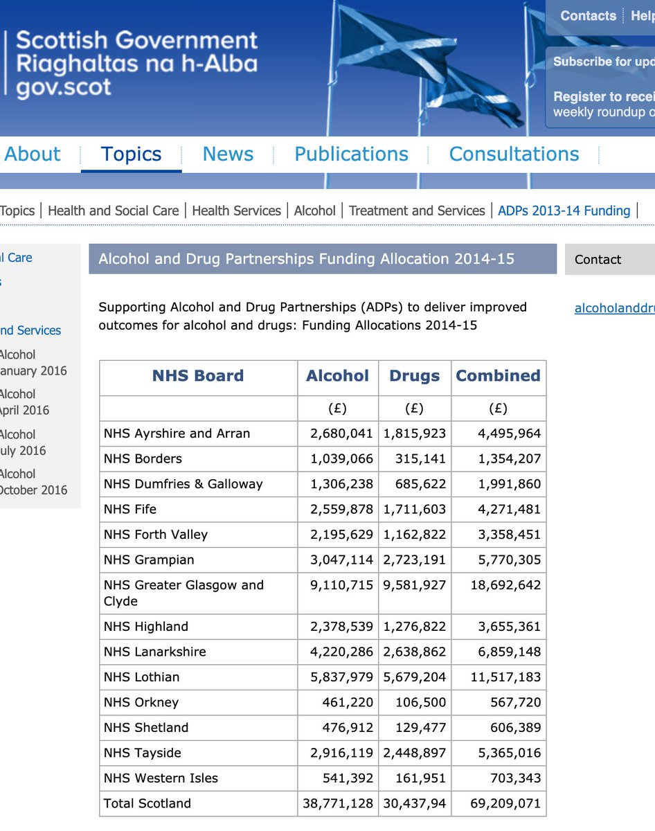
Task: Open Health and Social Care breadcrumb
Action: pos(113,211)
